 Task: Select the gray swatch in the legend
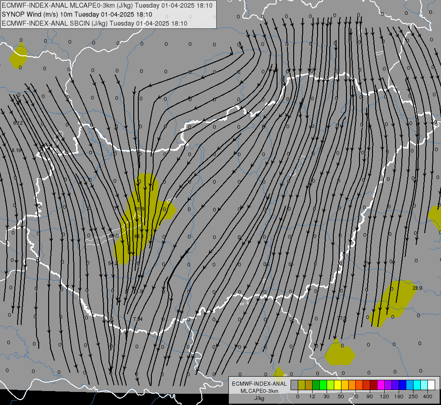point(294,385)
